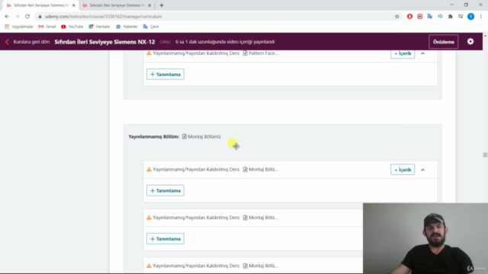Select the Montaj Bölümü section title
The image size is (488, 274).
click(x=204, y=136)
